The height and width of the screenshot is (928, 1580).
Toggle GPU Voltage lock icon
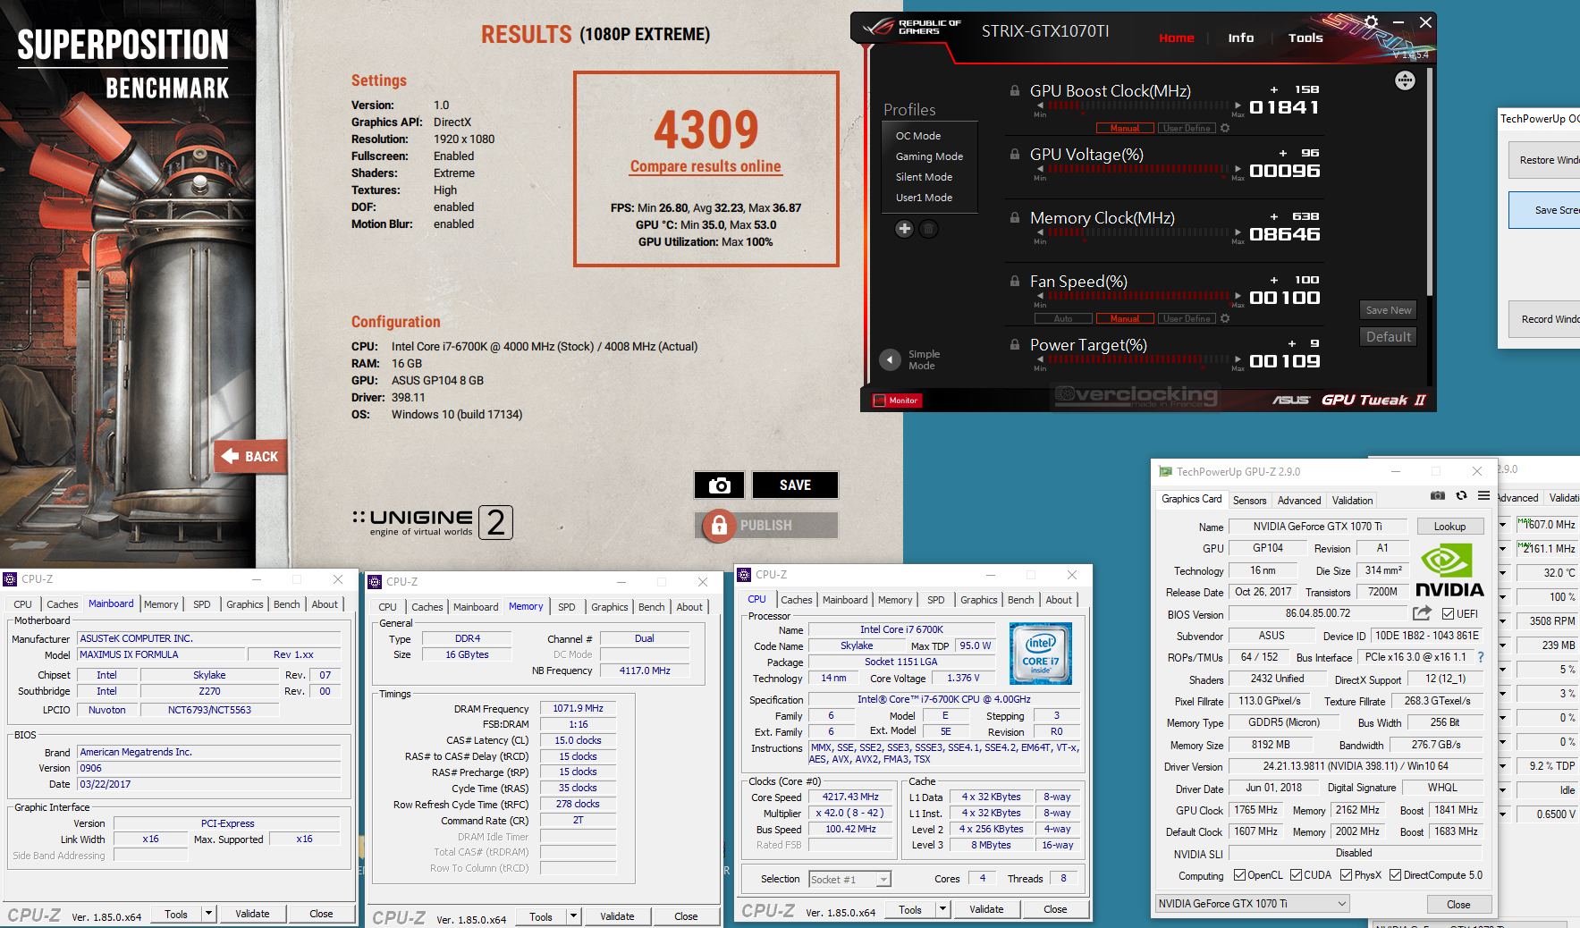(1015, 154)
